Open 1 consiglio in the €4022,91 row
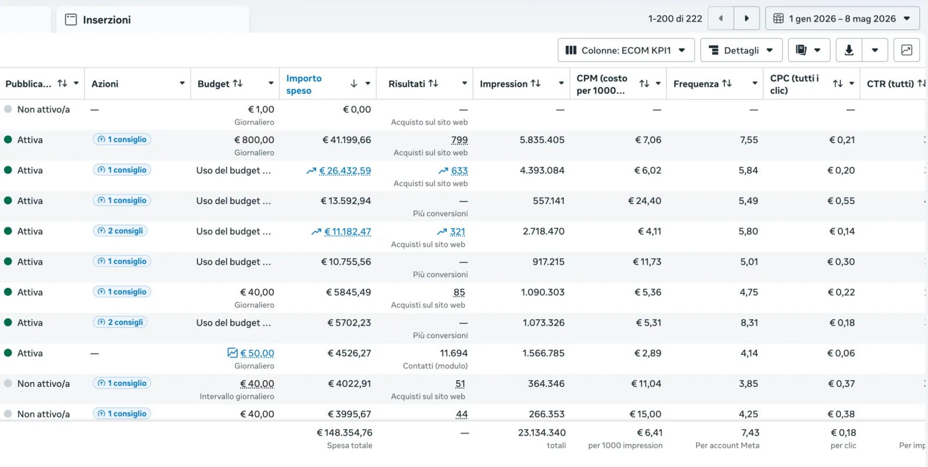 coord(122,383)
